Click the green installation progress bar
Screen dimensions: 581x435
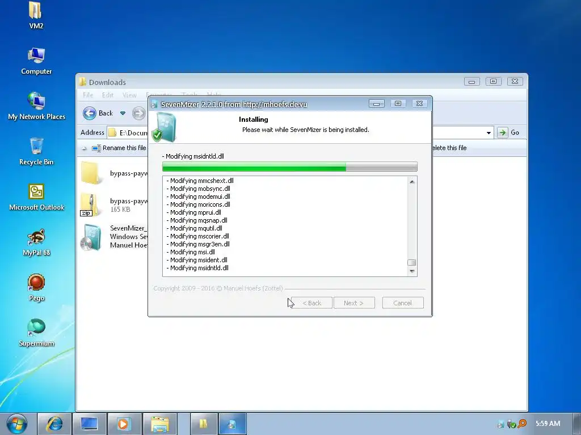[290, 167]
